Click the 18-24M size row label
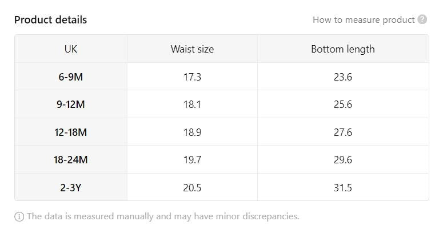 tap(71, 160)
